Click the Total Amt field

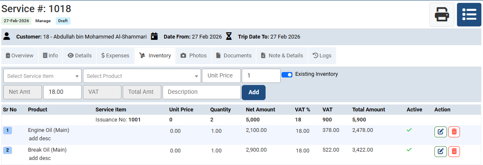tap(142, 92)
